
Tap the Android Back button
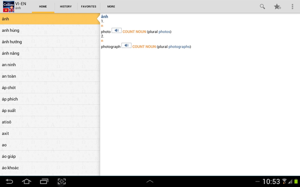tap(9, 181)
